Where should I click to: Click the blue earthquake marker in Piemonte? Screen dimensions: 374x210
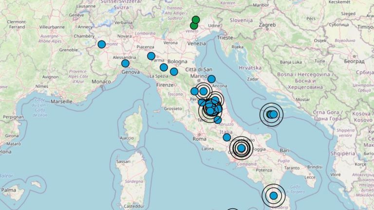[x=101, y=44]
